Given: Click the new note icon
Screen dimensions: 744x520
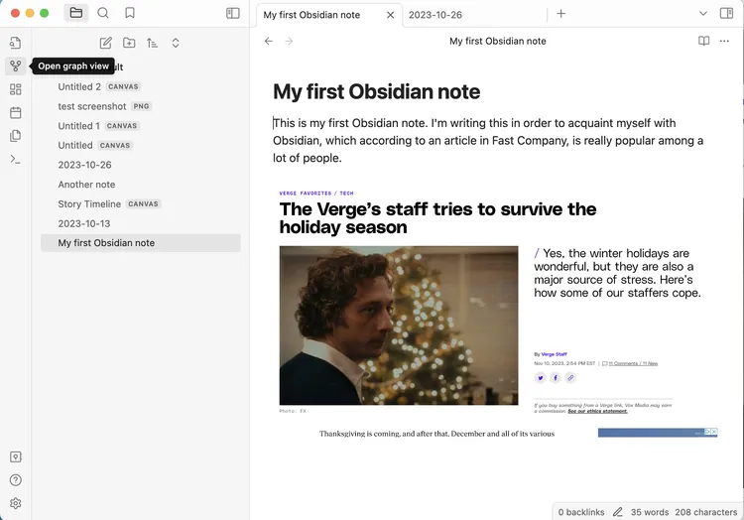Looking at the screenshot, I should point(106,43).
